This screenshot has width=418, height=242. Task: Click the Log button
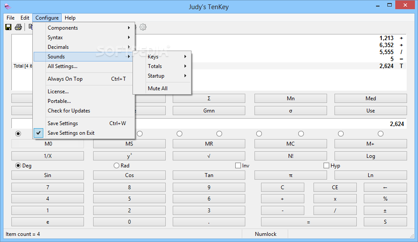coord(370,156)
